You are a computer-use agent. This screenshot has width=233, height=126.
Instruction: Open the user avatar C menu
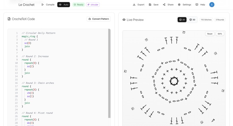[x=212, y=5]
